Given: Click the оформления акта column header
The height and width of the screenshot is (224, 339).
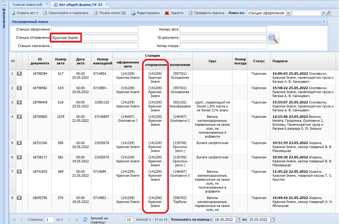Looking at the screenshot, I should point(128,64).
